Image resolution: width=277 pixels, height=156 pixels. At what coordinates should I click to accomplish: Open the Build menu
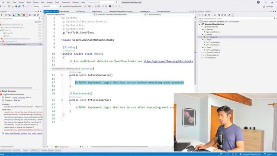[x=29, y=2]
